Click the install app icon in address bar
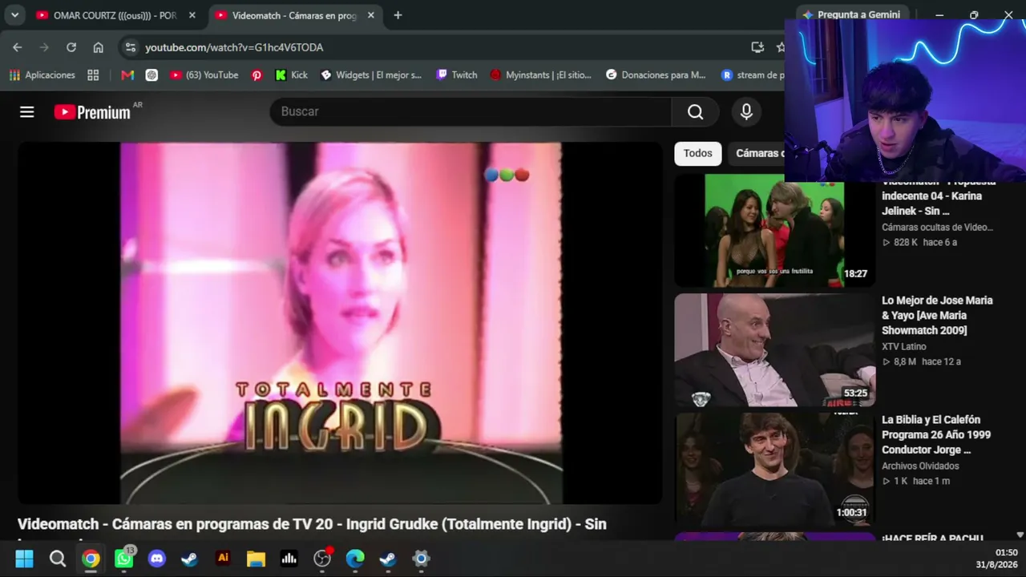 757,47
